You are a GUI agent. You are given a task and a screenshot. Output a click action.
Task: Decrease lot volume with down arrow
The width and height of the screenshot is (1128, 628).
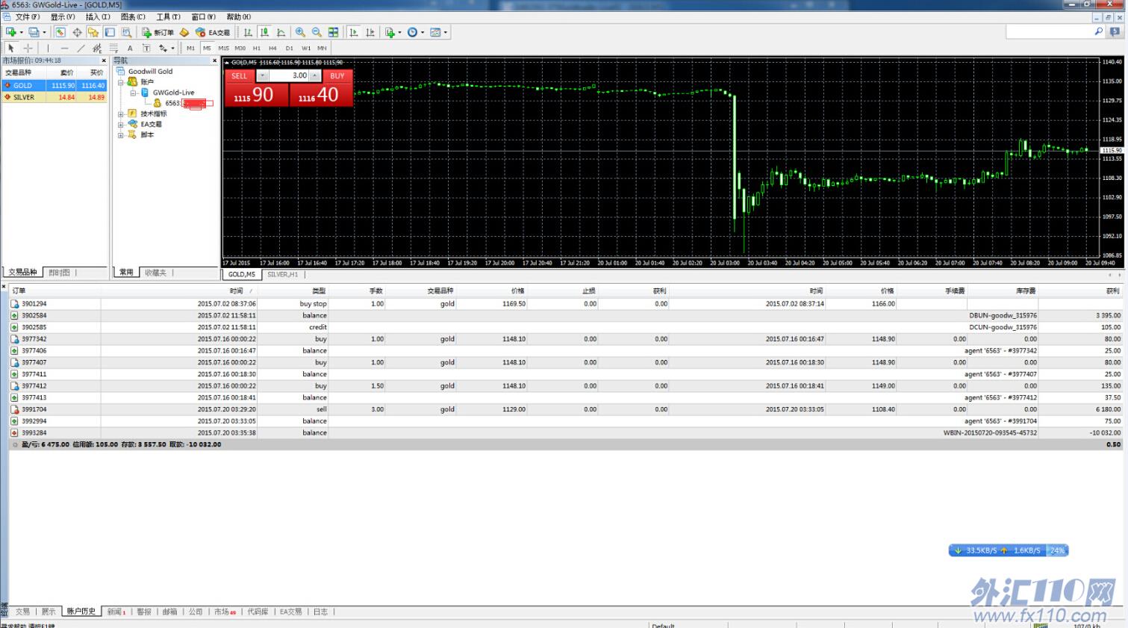[262, 75]
